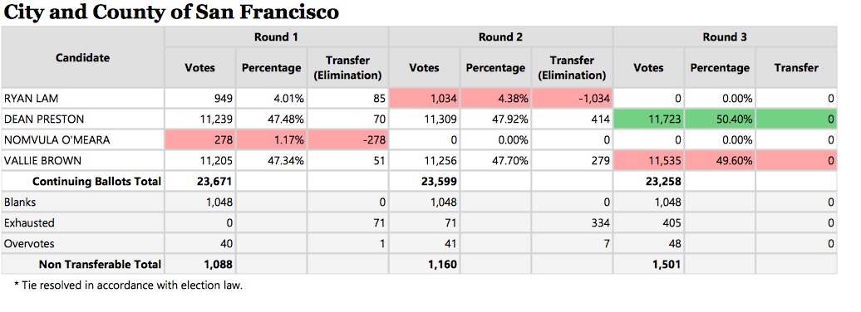
Task: Click red 49.60% percentage cell
Action: pyautogui.click(x=720, y=161)
